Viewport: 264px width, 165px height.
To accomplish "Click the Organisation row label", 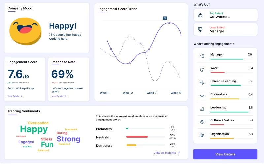I will pos(219,134).
